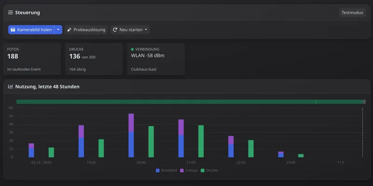Click the eraser icon beside Probeauslösung
This screenshot has height=186, width=373.
[x=69, y=30]
